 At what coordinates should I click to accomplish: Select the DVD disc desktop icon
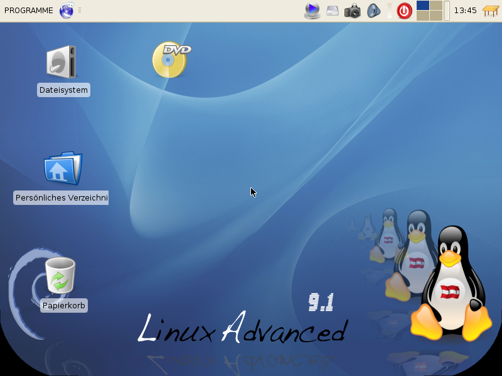171,60
